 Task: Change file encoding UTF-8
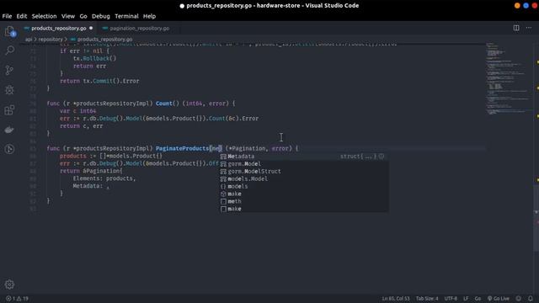coord(451,299)
